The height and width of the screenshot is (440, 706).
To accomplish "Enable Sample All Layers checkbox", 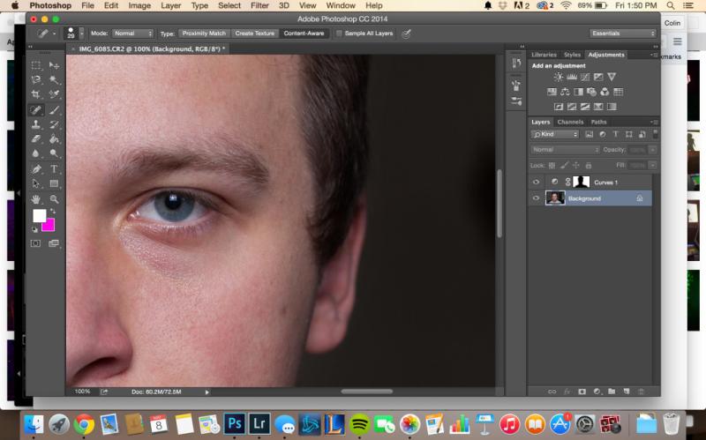I will coord(339,34).
